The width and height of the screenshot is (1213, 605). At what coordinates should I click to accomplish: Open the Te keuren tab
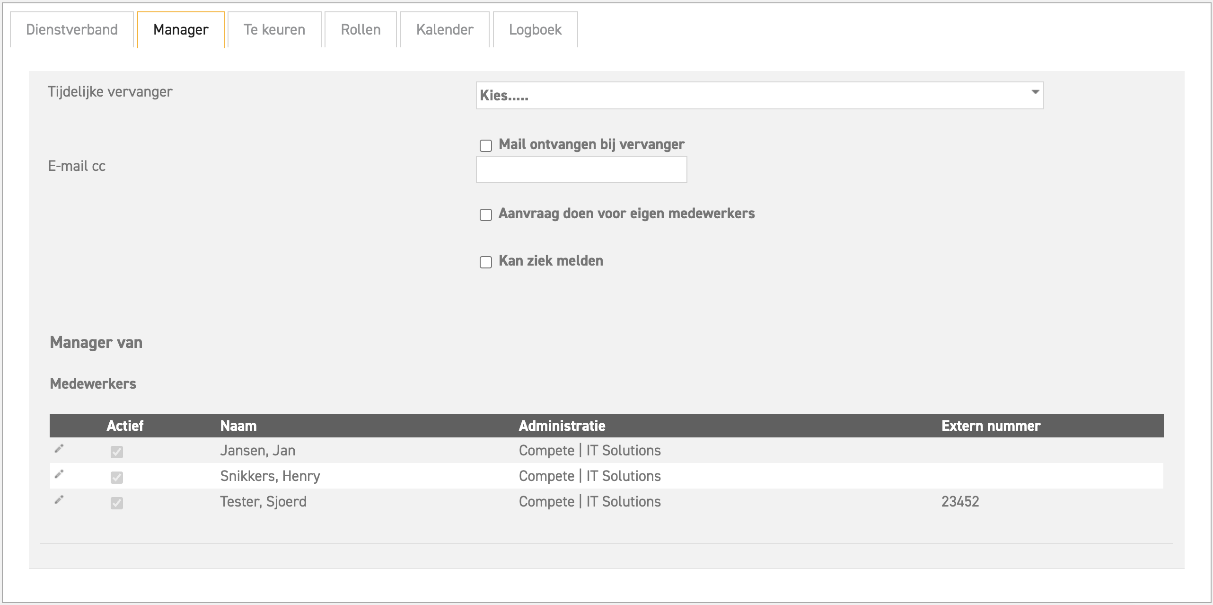point(274,30)
